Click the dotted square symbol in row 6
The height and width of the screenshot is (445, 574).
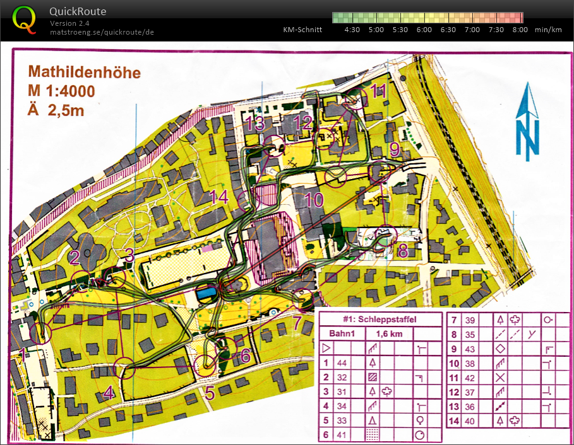click(x=374, y=435)
